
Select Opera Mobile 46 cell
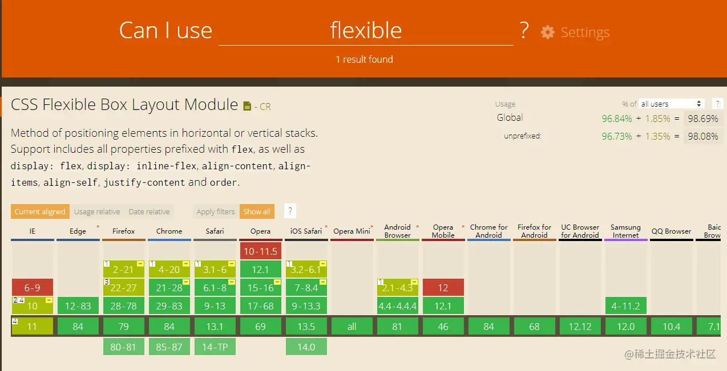[x=443, y=327]
